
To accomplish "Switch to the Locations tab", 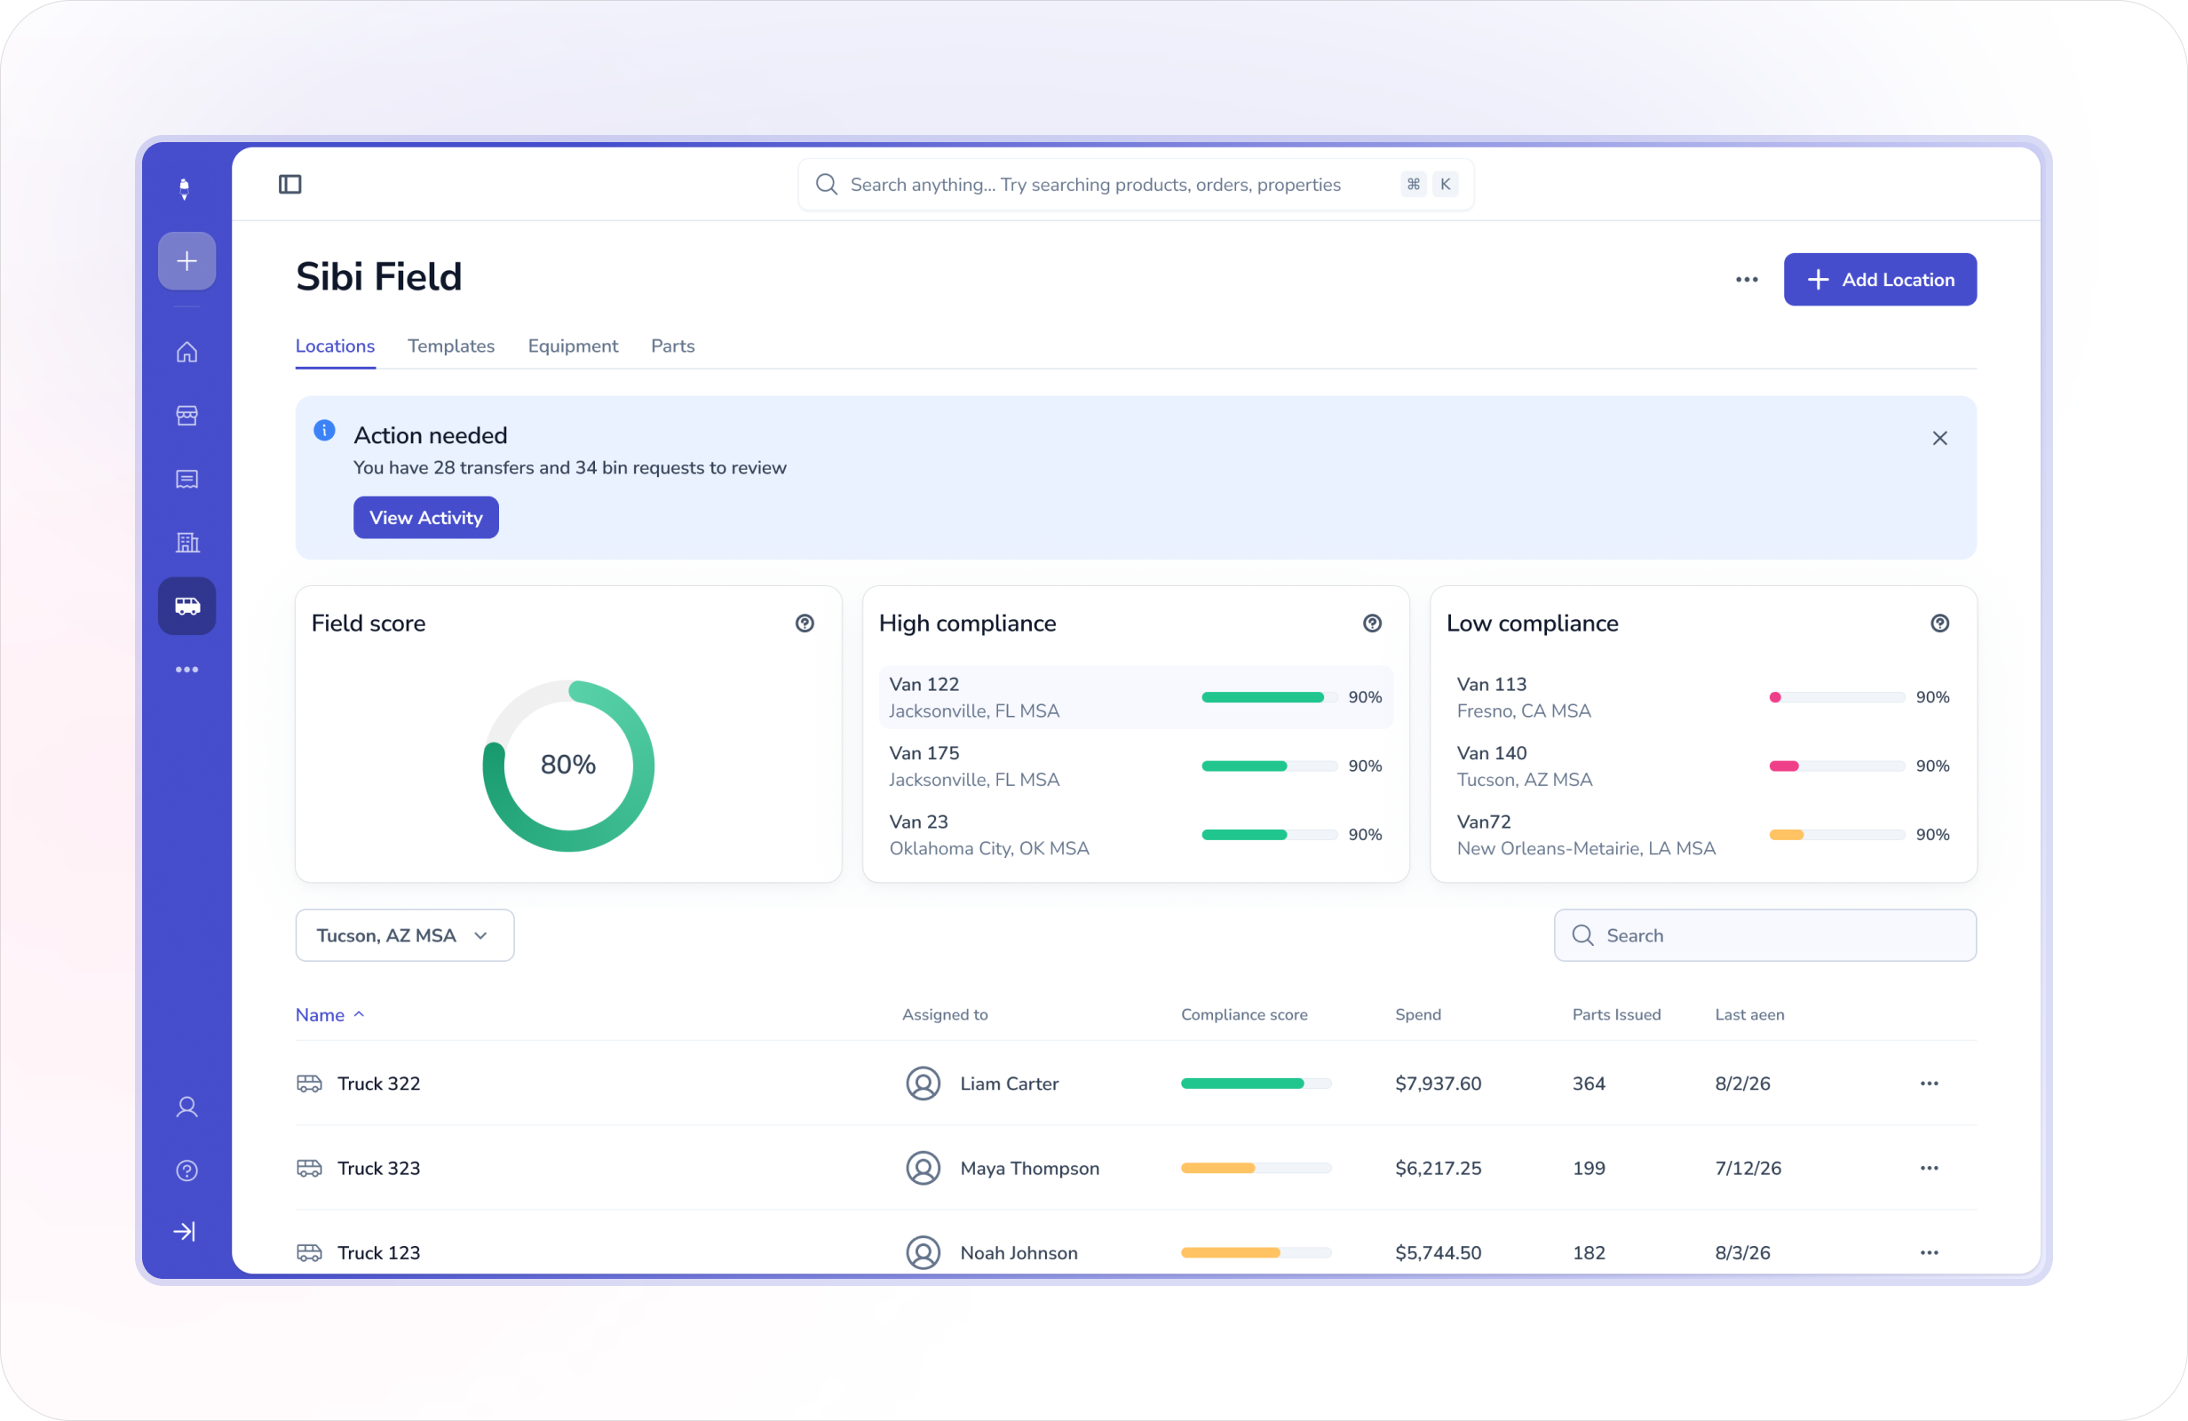I will [x=335, y=345].
